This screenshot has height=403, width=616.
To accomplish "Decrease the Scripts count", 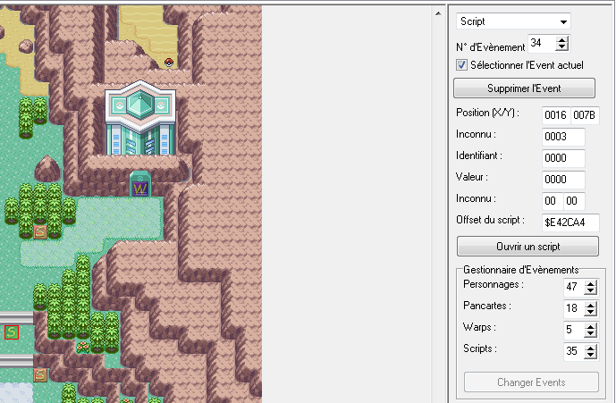I will pyautogui.click(x=590, y=355).
